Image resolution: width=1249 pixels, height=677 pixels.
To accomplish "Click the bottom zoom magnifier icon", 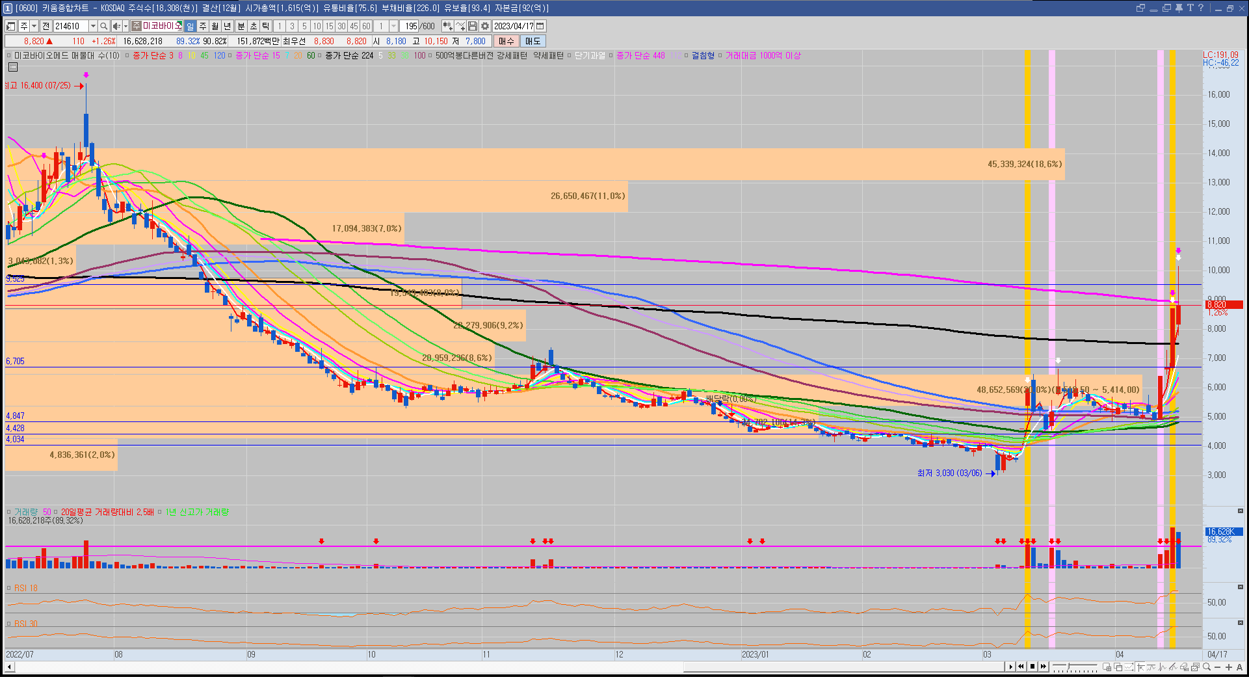I will pyautogui.click(x=1207, y=667).
